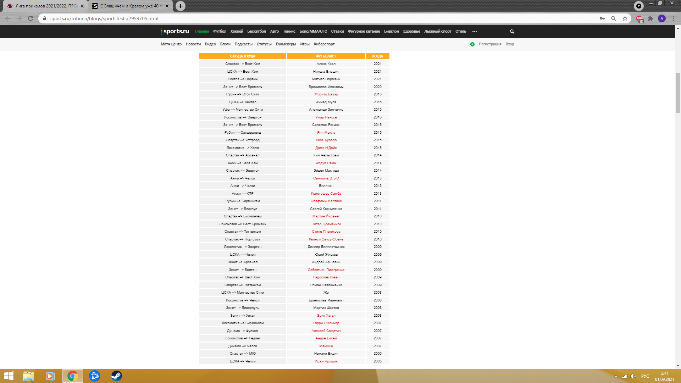Open Steam from the taskbar

116,376
